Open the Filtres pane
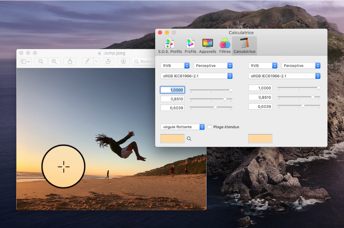 coord(225,46)
